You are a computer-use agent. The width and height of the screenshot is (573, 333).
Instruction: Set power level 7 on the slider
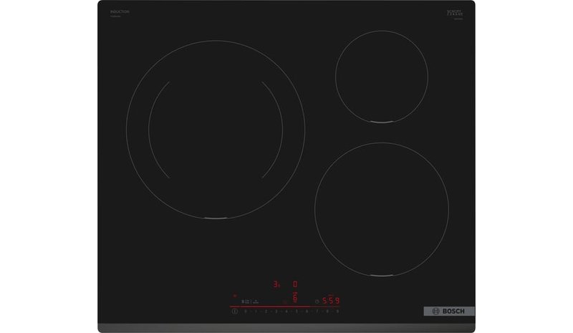(317, 312)
